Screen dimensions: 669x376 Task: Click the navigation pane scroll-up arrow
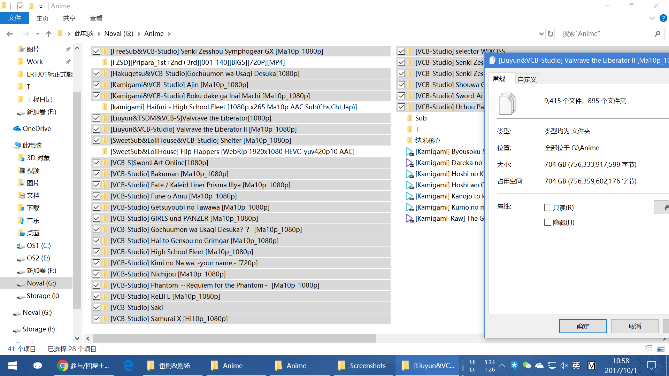77,48
